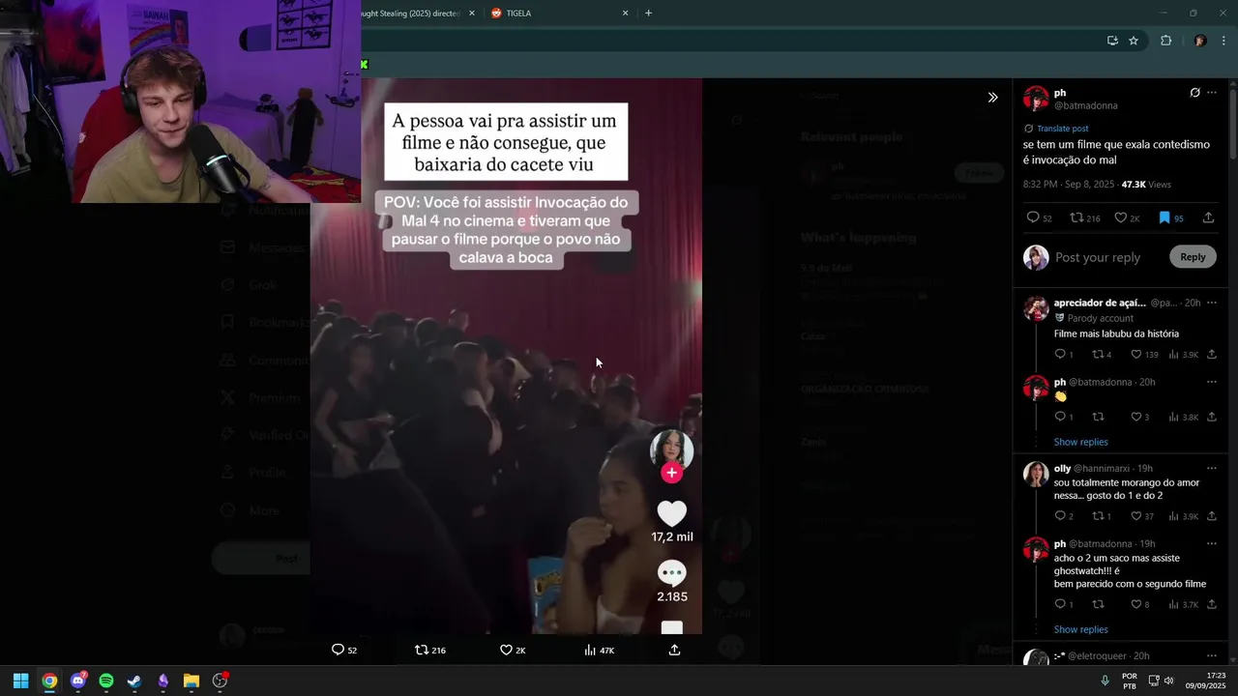Screen dimensions: 1238x696
Task: Like ph's ghostwatch reply with 8 likes
Action: click(1139, 604)
